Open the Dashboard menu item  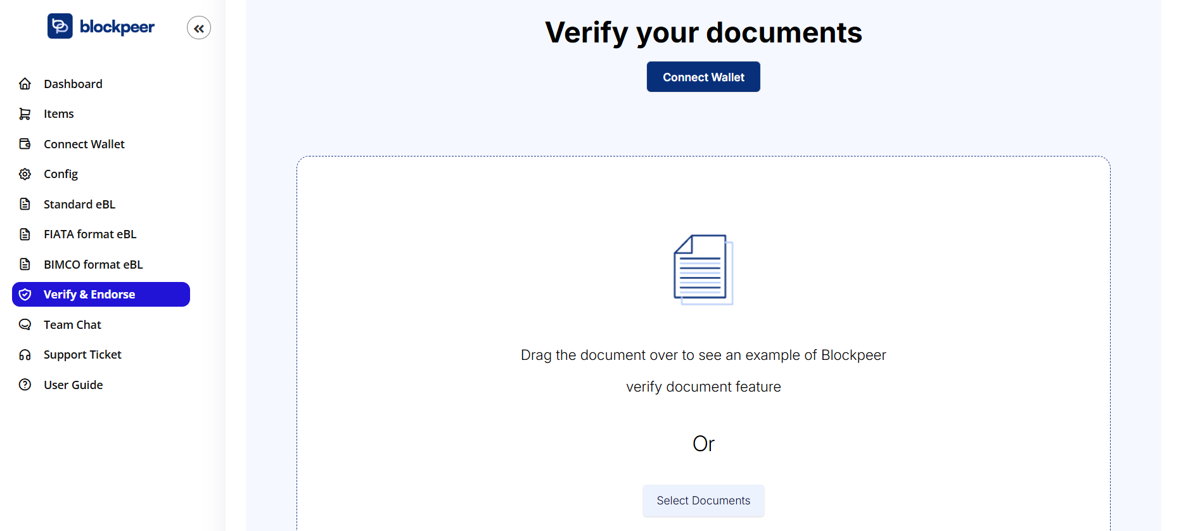click(x=101, y=84)
